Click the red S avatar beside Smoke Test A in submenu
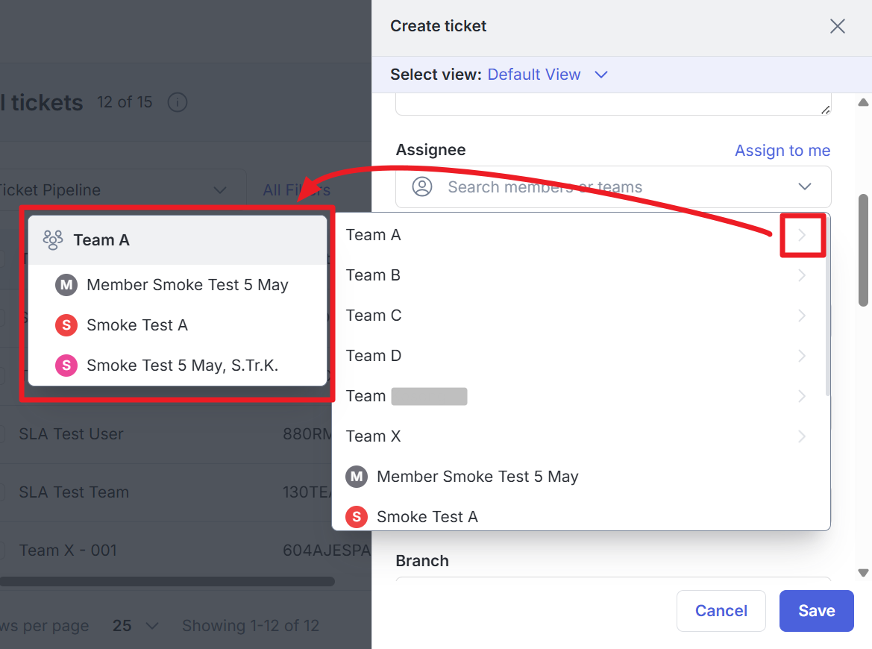This screenshot has height=649, width=872. pos(66,325)
